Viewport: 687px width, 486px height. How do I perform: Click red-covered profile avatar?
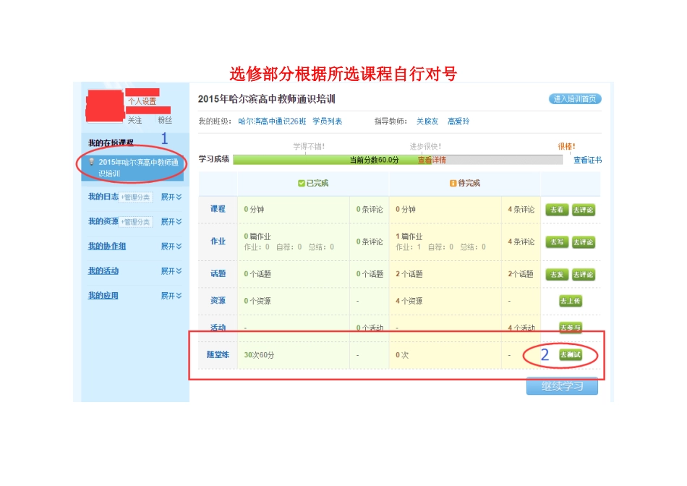tap(105, 106)
